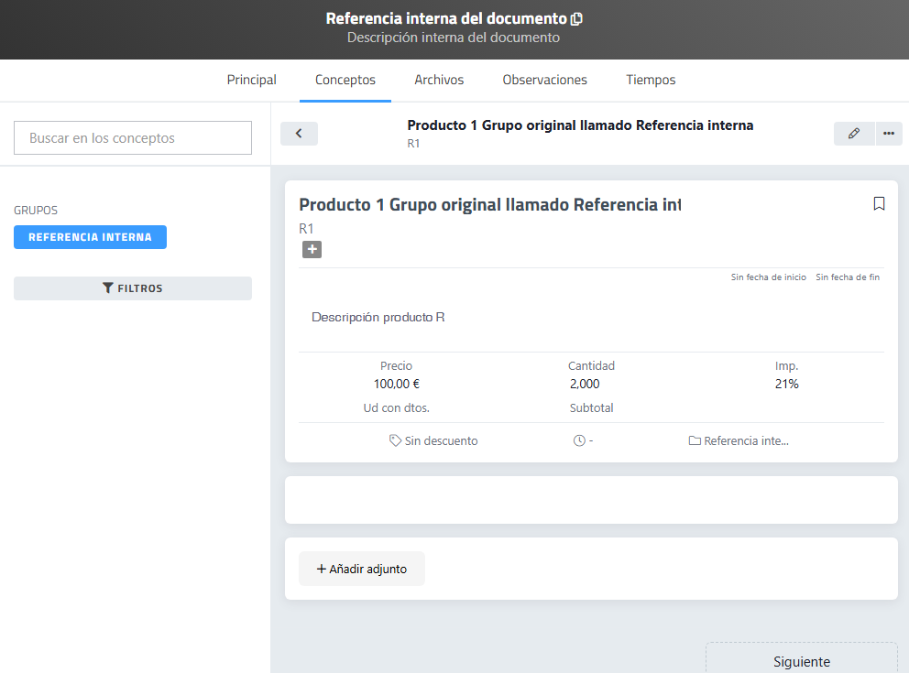Click the Añadir adjunto button

(362, 569)
